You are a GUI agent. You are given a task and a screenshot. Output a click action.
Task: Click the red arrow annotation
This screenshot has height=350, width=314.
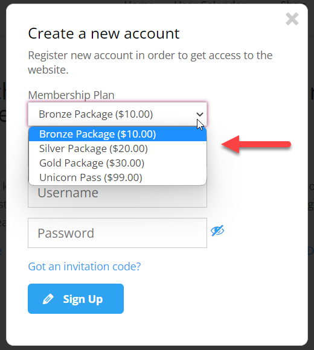256,144
